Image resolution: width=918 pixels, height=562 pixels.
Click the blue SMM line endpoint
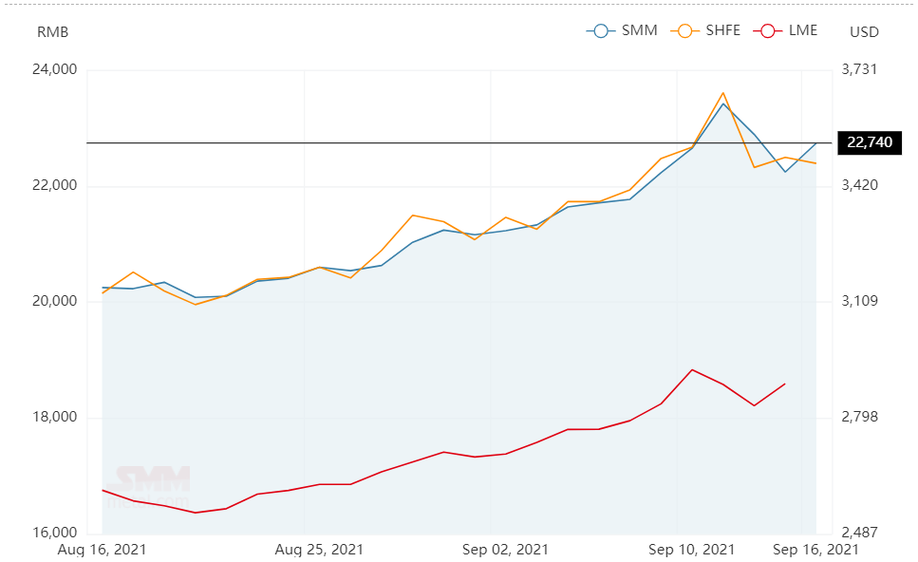(x=815, y=142)
